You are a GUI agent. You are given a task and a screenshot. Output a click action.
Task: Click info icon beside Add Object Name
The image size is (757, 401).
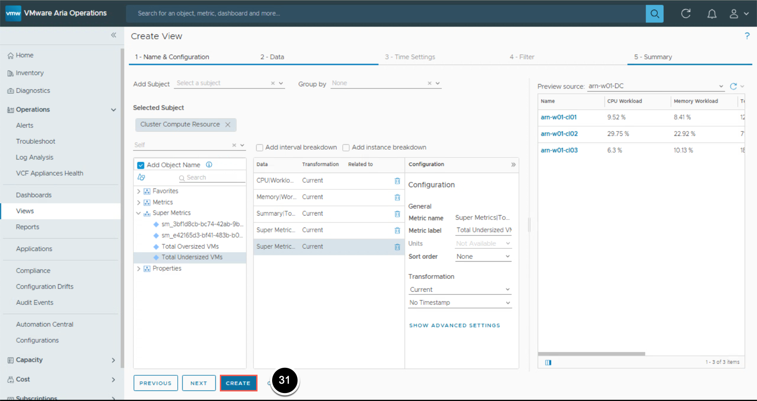point(209,165)
